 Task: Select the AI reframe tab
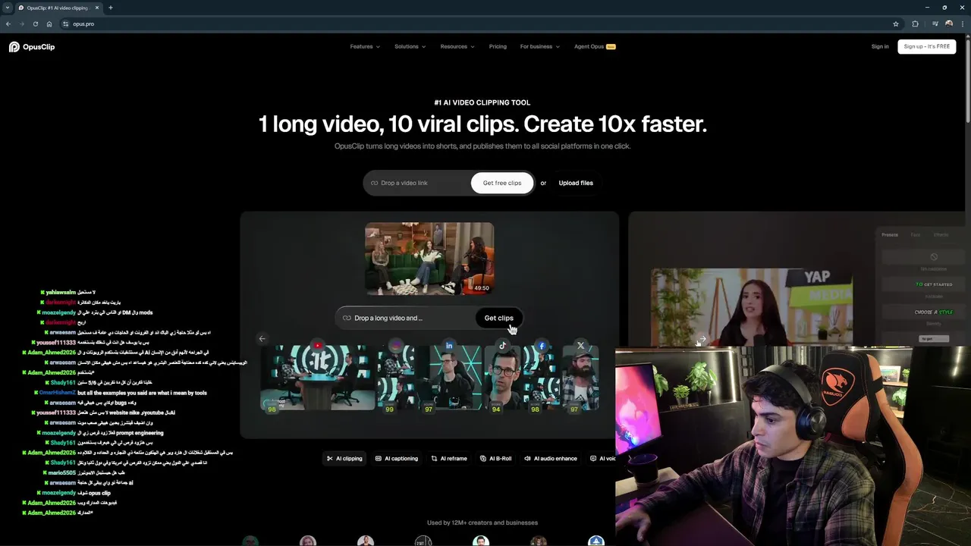449,458
